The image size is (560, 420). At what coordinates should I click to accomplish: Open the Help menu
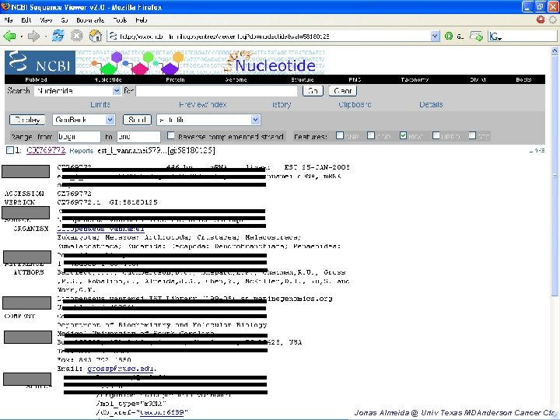coord(142,20)
